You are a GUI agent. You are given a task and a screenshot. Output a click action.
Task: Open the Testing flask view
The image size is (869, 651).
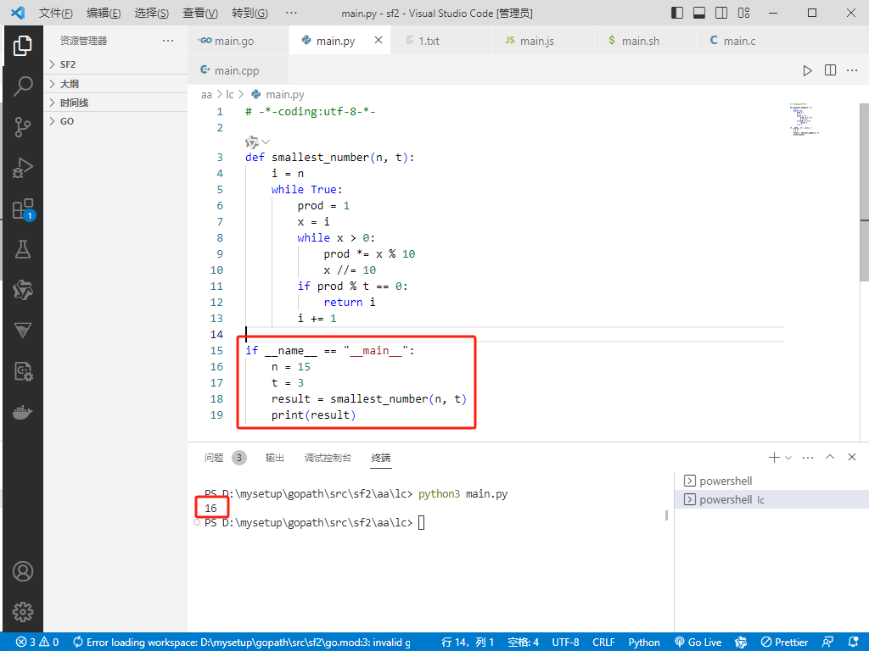pyautogui.click(x=23, y=249)
